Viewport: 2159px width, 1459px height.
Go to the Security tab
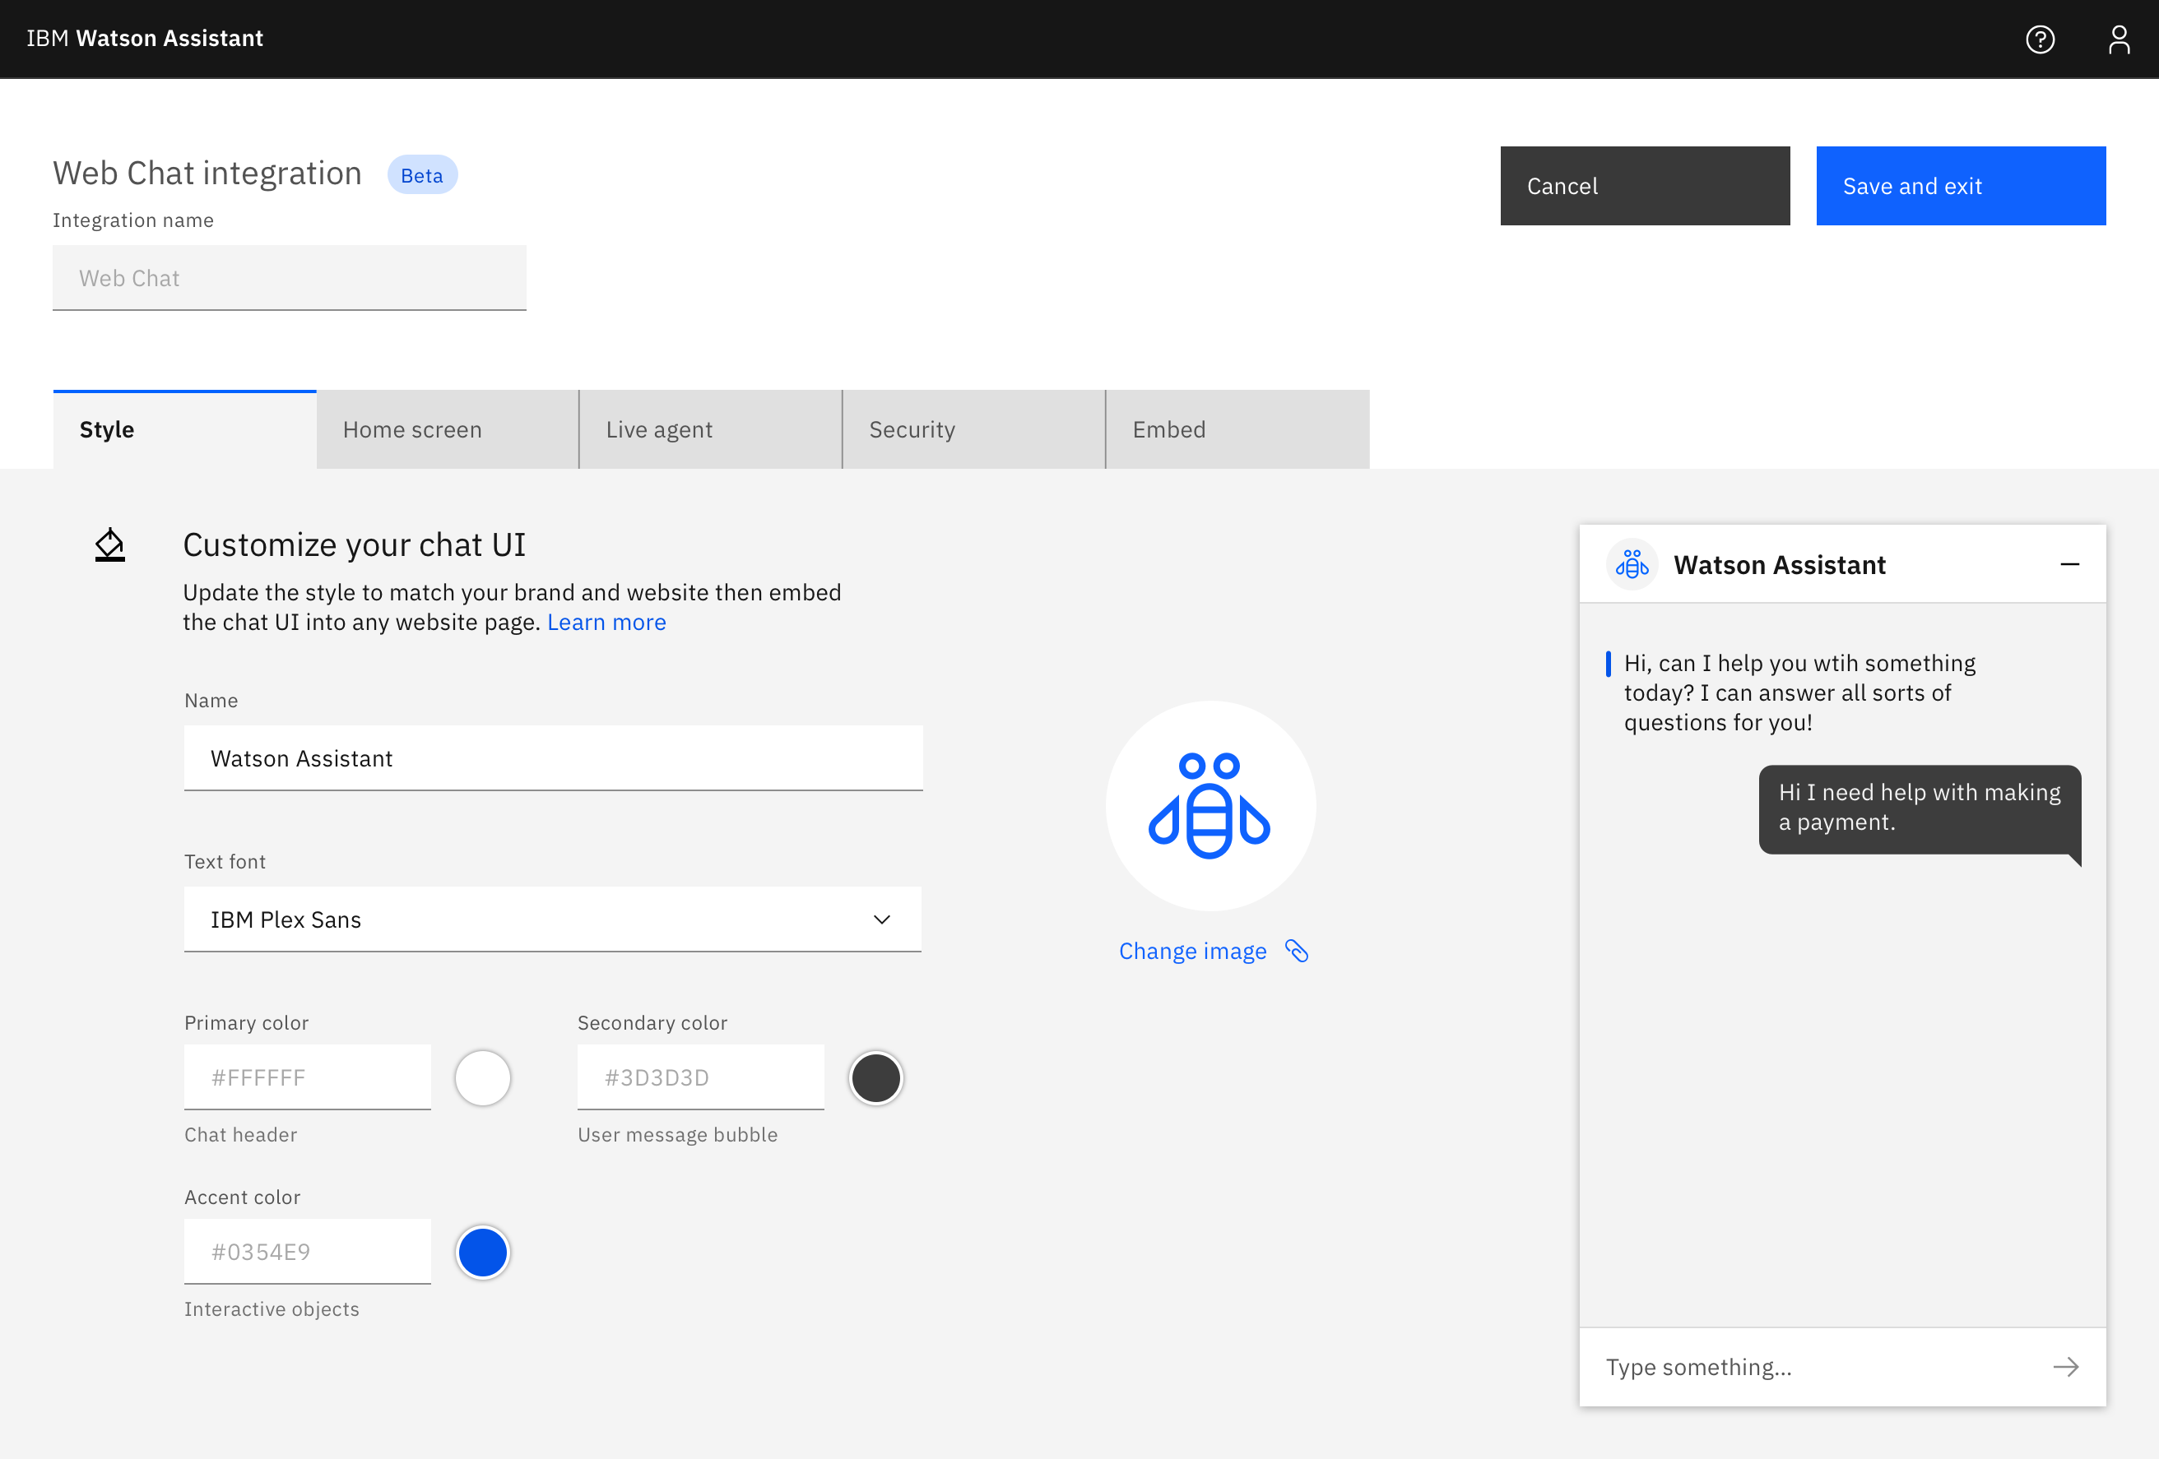coord(973,430)
